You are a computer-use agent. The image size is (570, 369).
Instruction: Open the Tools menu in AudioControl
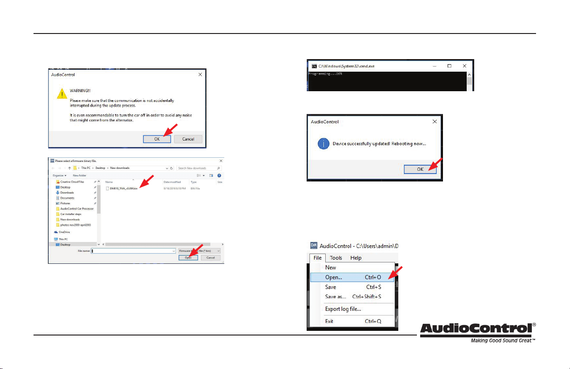click(336, 258)
